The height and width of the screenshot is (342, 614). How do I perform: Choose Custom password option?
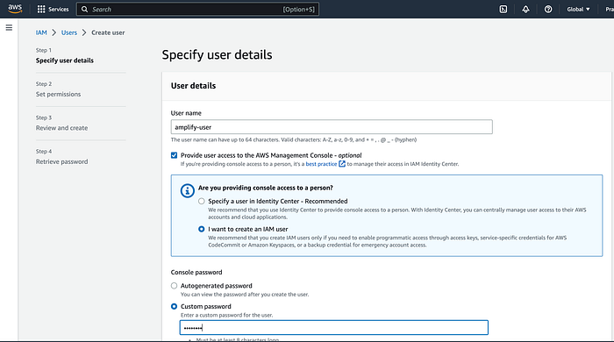point(175,306)
